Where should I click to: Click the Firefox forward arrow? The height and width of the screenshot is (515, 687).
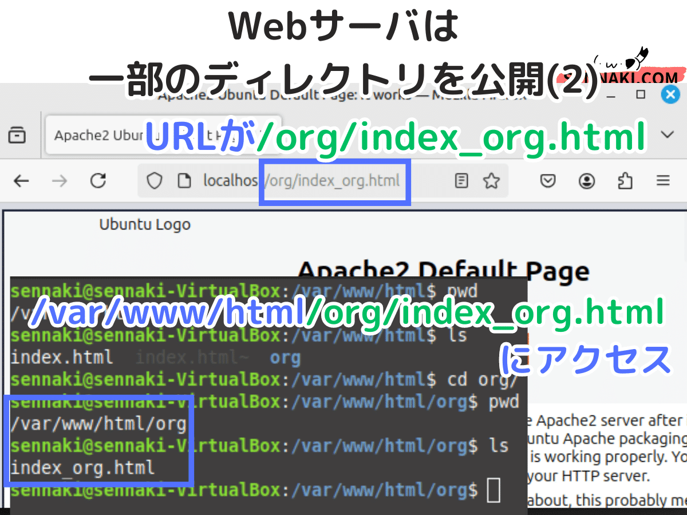[59, 181]
